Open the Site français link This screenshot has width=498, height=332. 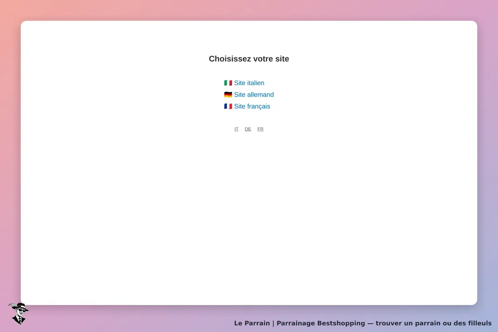252,106
